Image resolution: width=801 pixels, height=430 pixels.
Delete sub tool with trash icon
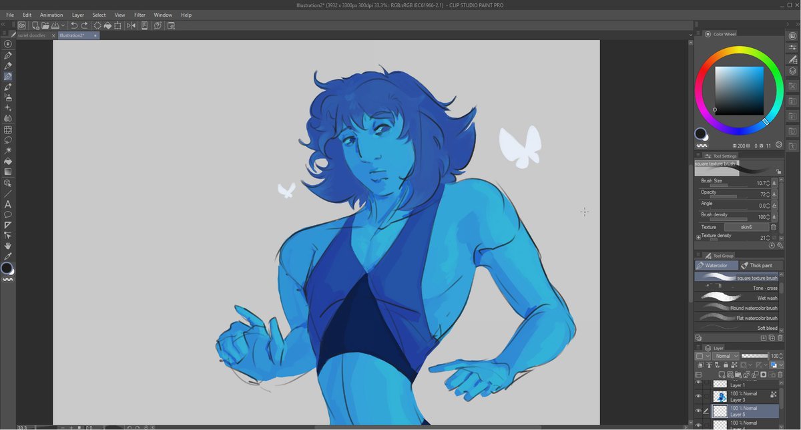tap(780, 338)
